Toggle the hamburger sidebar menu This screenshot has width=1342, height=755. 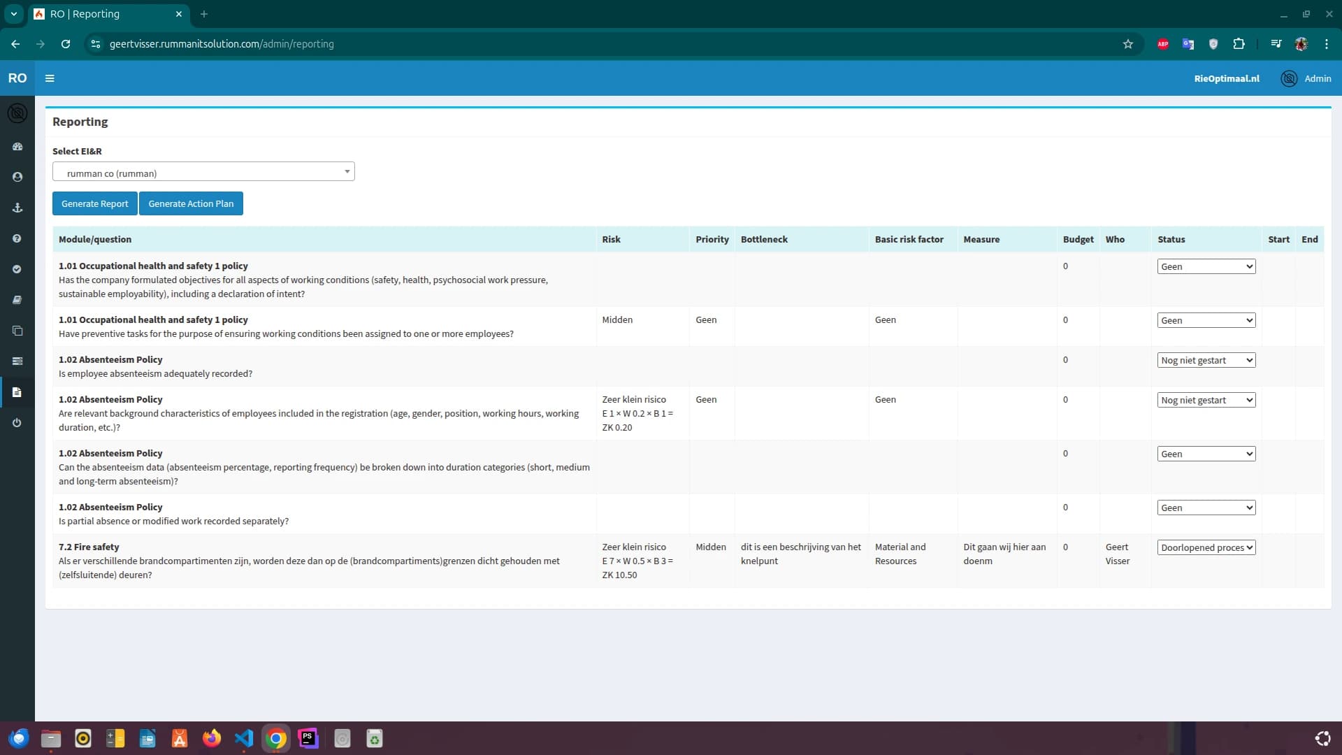[50, 78]
